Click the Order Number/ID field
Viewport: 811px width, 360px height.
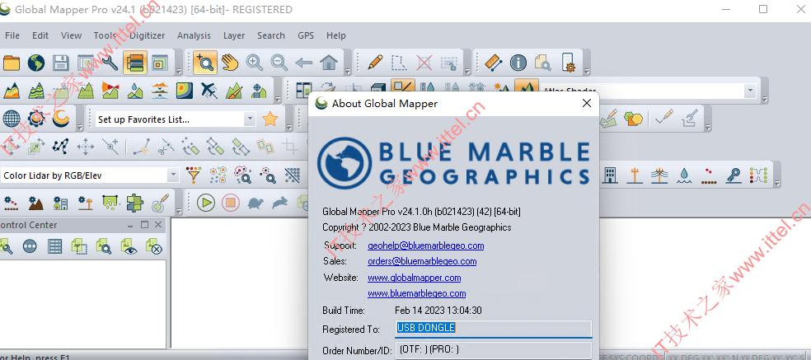(494, 350)
